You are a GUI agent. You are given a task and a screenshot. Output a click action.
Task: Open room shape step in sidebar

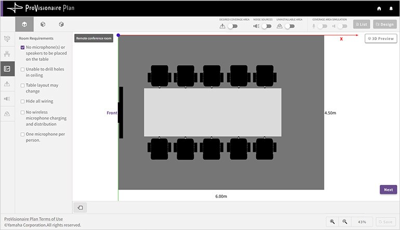coord(7,39)
